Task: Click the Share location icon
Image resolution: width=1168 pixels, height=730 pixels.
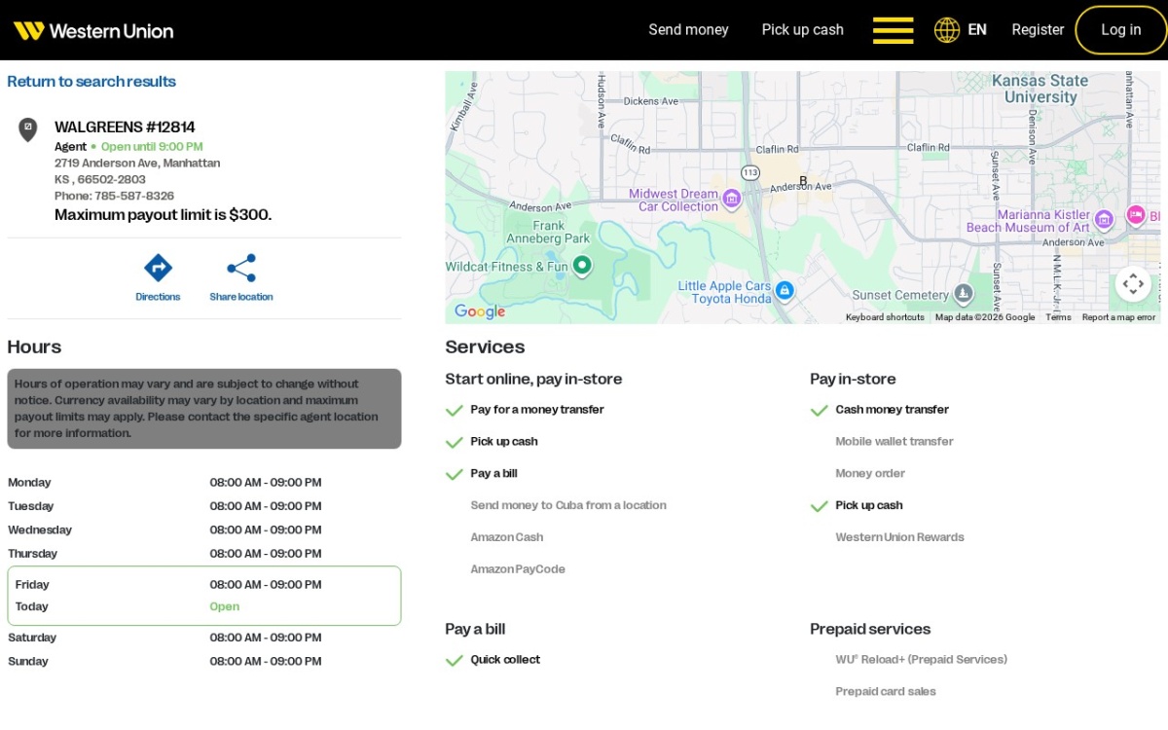Action: [x=241, y=268]
